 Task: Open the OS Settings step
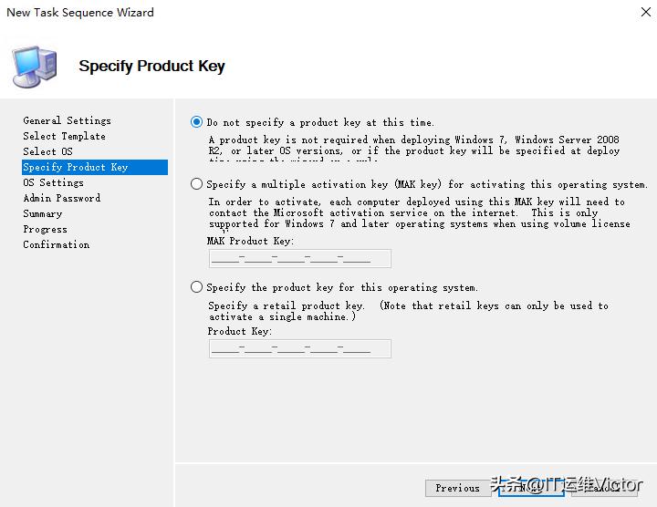53,182
